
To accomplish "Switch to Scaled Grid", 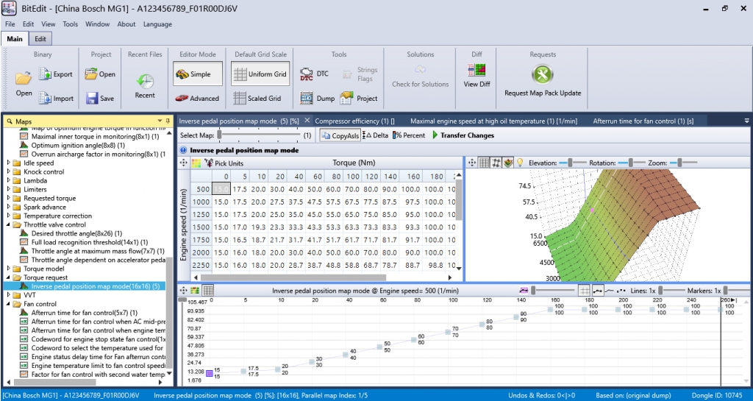I will pyautogui.click(x=257, y=98).
